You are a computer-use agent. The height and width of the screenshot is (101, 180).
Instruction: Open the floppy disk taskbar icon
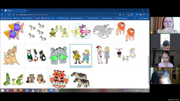pyautogui.click(x=33, y=90)
